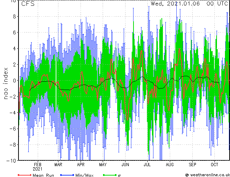
Task: Click the red Mean Run legend line
Action: coord(25,175)
